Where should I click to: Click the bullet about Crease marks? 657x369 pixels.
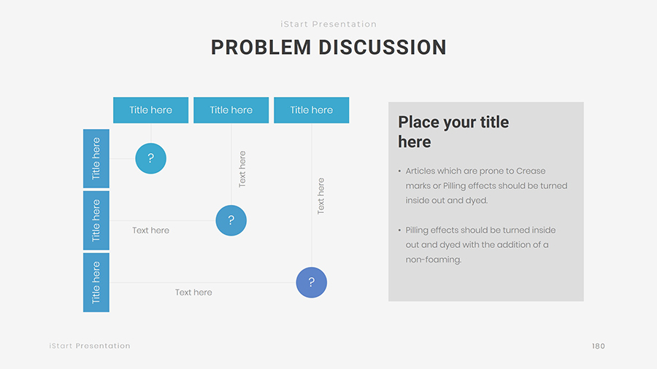click(x=486, y=185)
